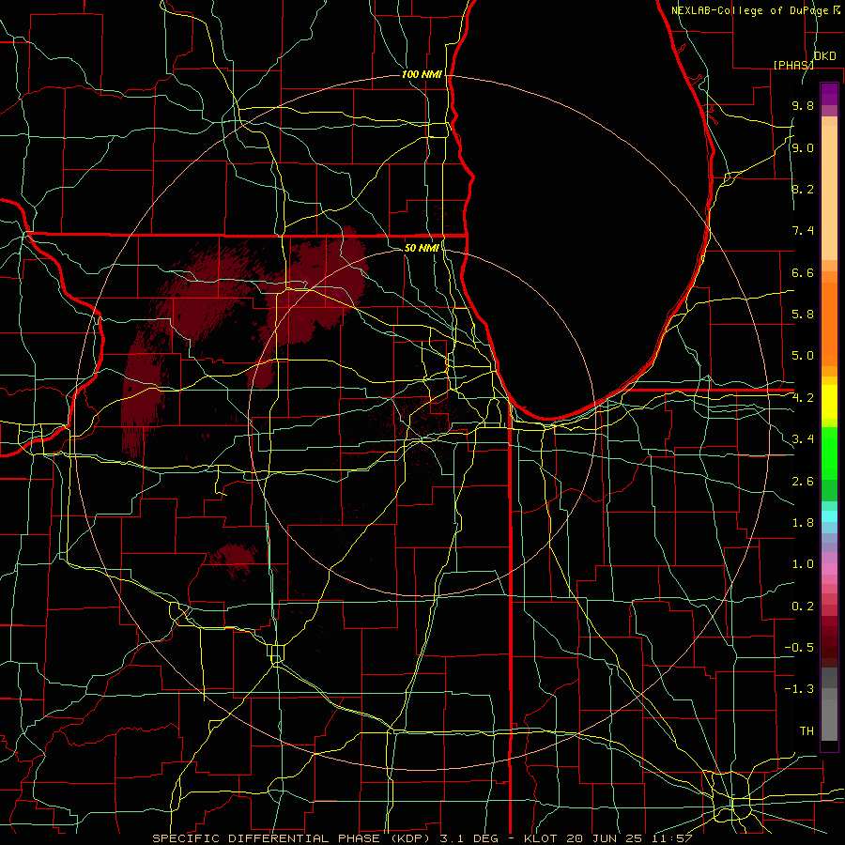845x845 pixels.
Task: Click the 5.0 legend value
Action: click(803, 356)
